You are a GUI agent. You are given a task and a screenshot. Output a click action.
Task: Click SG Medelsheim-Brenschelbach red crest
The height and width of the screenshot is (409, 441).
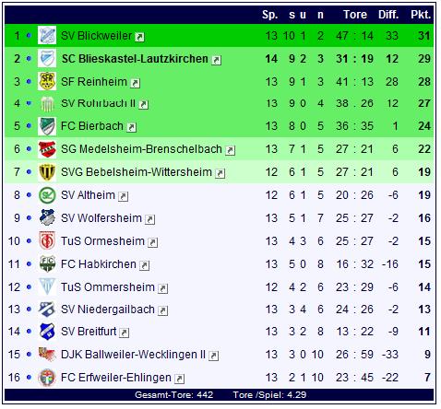coord(47,149)
